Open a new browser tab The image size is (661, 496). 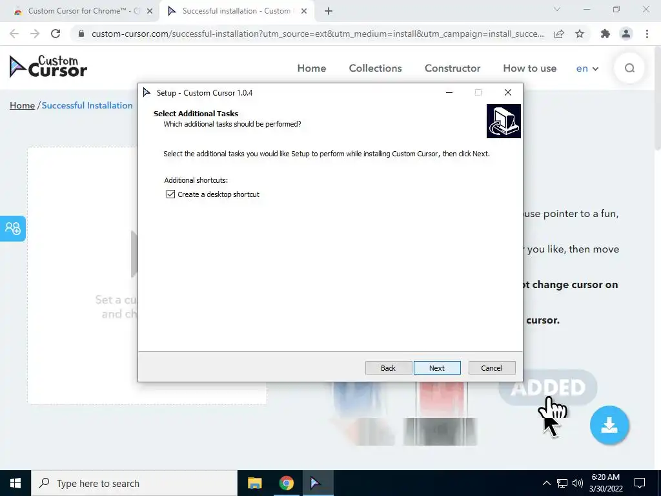click(329, 12)
